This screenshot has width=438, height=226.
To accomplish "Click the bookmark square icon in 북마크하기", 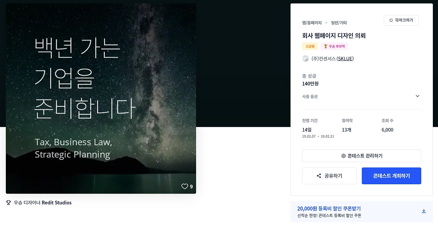I will 391,21.
